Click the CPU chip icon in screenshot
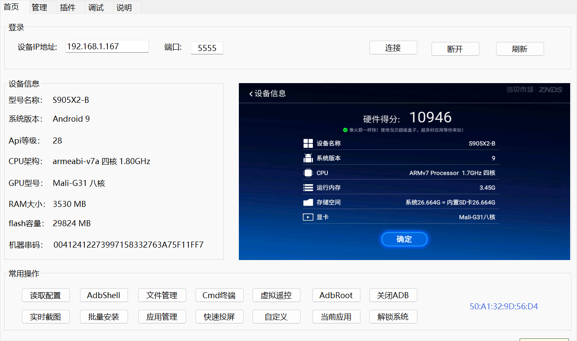The width and height of the screenshot is (577, 341). 308,173
